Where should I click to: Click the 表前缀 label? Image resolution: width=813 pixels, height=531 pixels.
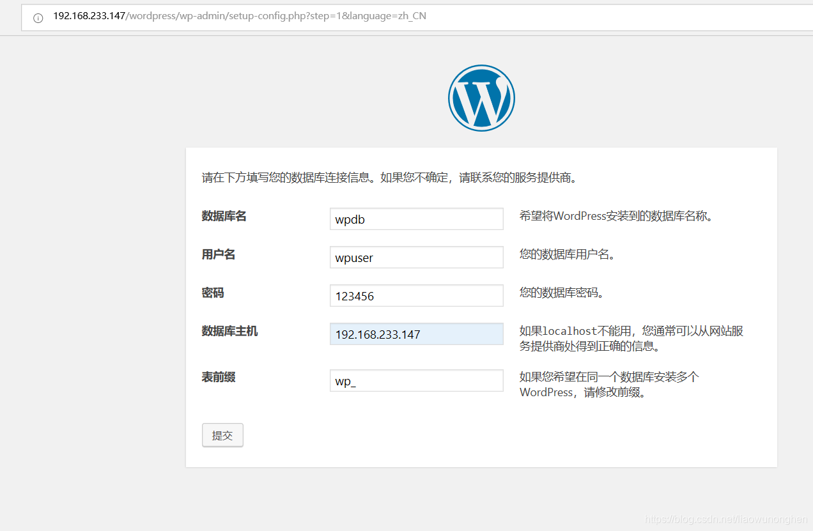pyautogui.click(x=219, y=377)
